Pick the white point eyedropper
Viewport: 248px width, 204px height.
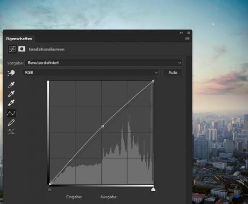(11, 103)
